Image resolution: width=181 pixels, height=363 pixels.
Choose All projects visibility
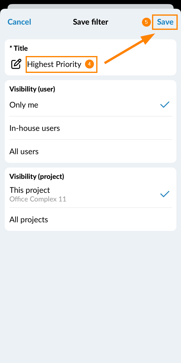point(29,220)
